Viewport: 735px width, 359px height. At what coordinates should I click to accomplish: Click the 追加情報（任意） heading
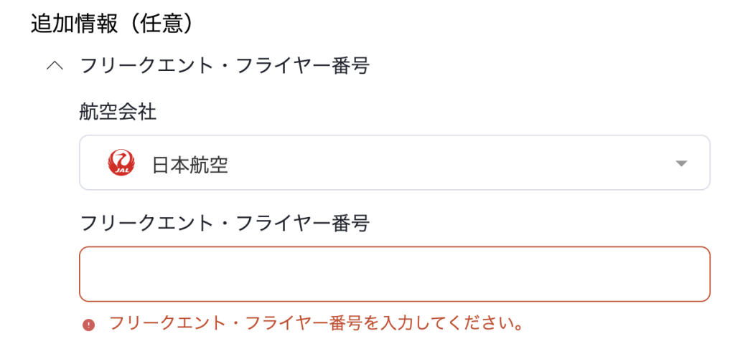coord(112,24)
